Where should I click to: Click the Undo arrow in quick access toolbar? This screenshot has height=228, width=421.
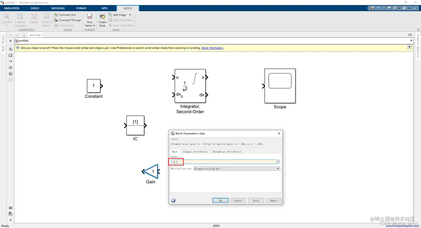[x=378, y=8]
